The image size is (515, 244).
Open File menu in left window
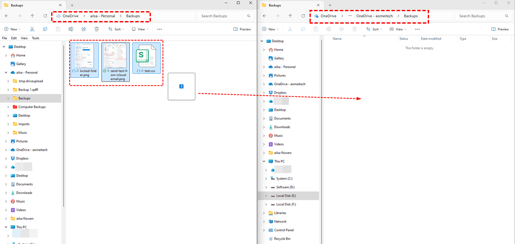coord(5,38)
